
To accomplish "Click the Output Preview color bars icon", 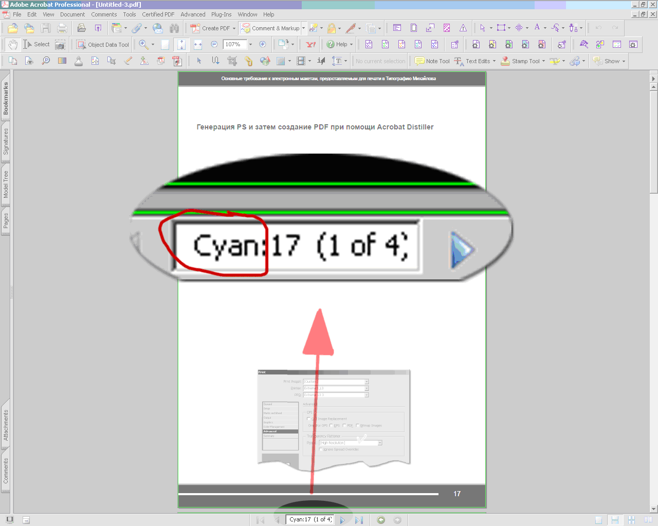I will [x=62, y=61].
